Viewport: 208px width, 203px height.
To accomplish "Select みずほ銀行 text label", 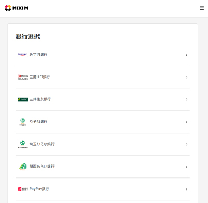I will (x=38, y=55).
